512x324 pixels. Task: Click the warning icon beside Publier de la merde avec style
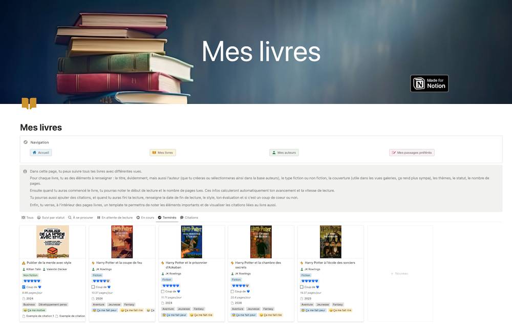(x=24, y=263)
